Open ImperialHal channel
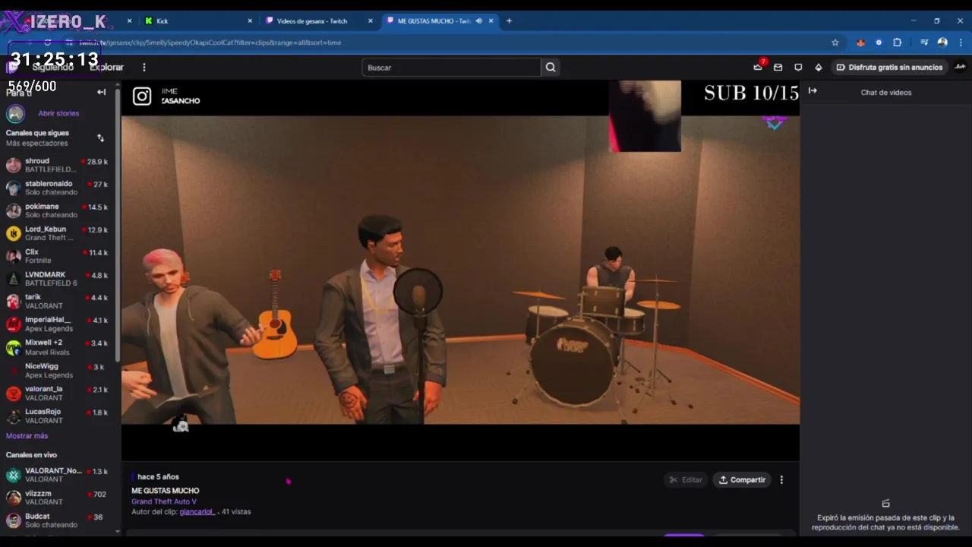The image size is (972, 547). tap(58, 324)
